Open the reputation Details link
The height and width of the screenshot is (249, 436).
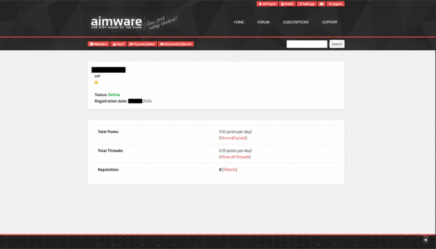click(230, 170)
